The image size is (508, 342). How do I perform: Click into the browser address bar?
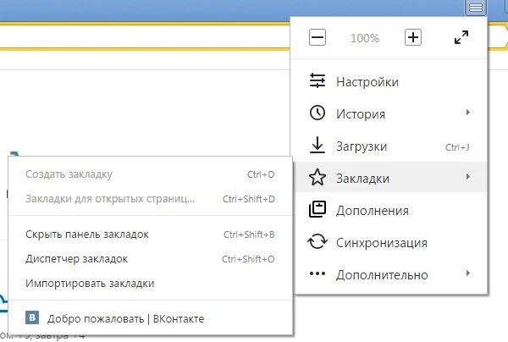[x=144, y=36]
